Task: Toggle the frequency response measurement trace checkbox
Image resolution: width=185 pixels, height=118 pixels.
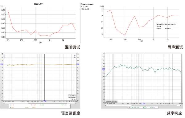Action: tap(129, 108)
